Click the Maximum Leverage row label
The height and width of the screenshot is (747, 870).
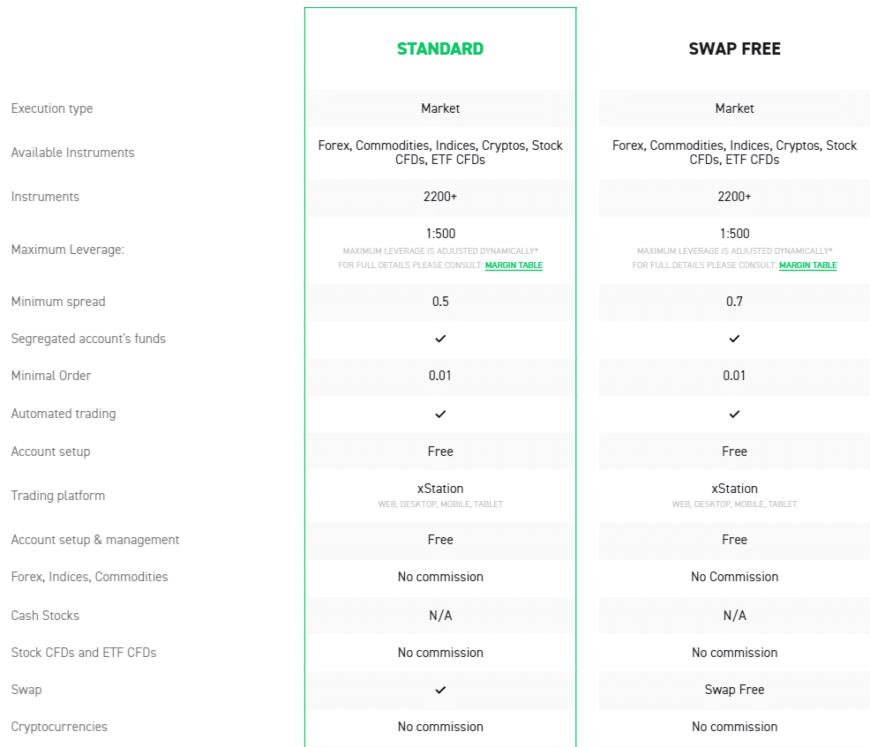pyautogui.click(x=68, y=250)
